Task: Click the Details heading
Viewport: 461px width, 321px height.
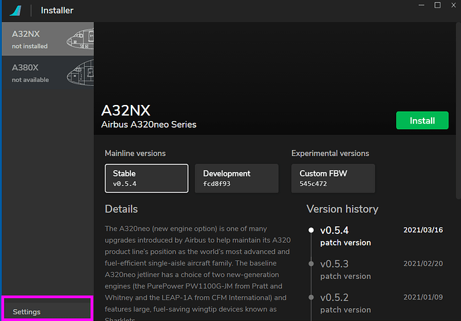Action: (121, 209)
